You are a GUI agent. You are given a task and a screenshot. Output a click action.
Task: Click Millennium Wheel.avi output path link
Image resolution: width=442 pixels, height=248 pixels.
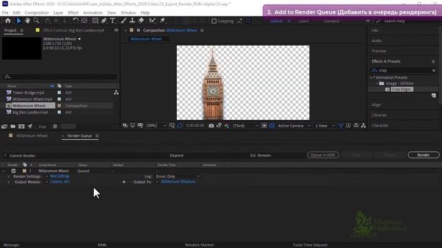178,182
